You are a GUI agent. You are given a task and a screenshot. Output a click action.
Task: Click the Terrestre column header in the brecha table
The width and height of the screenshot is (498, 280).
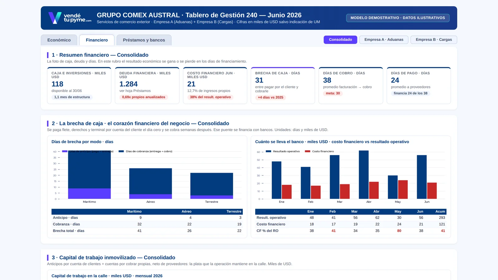(x=234, y=212)
